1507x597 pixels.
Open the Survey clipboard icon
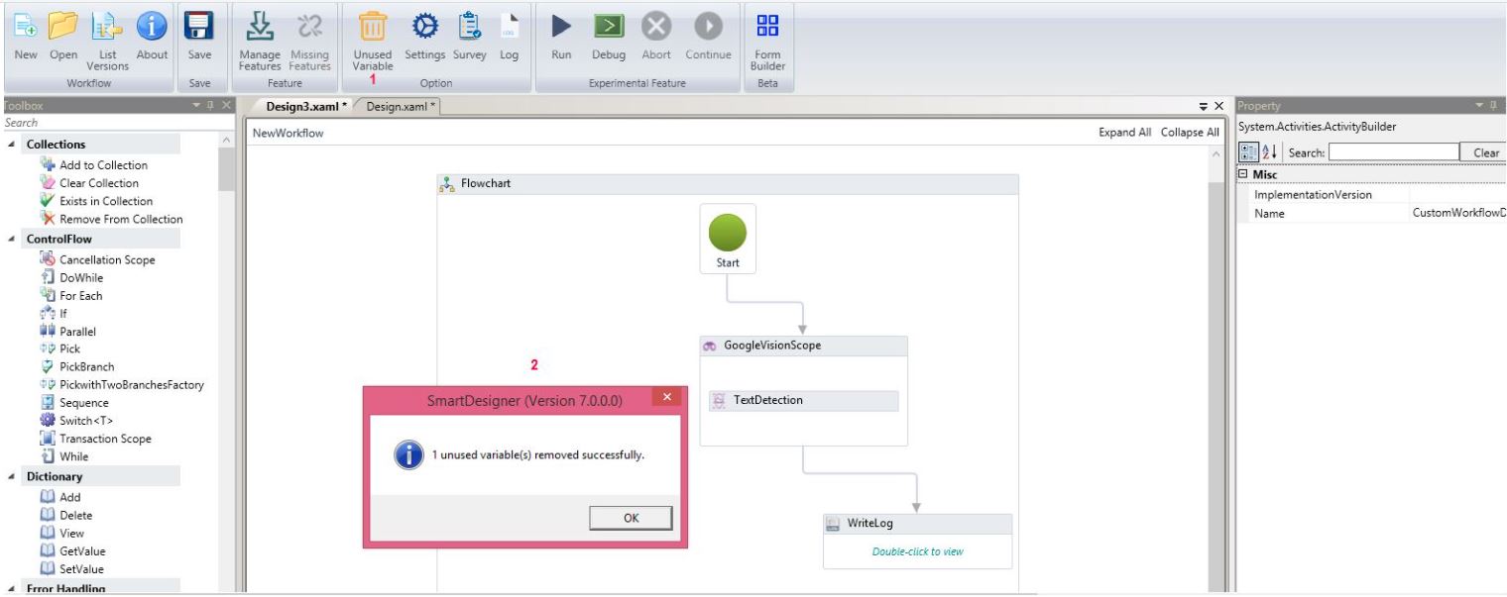(470, 27)
